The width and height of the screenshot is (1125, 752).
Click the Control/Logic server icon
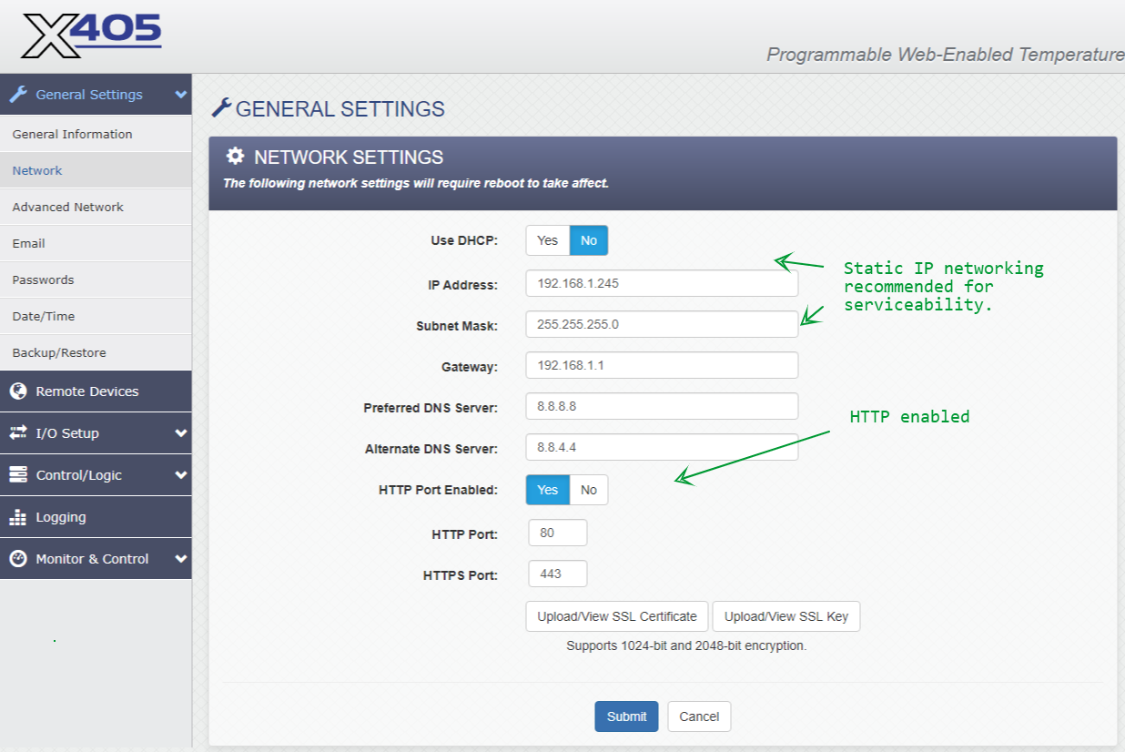pyautogui.click(x=18, y=475)
